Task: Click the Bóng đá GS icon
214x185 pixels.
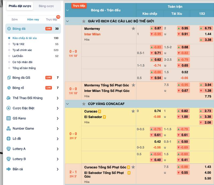Action: [9, 78]
